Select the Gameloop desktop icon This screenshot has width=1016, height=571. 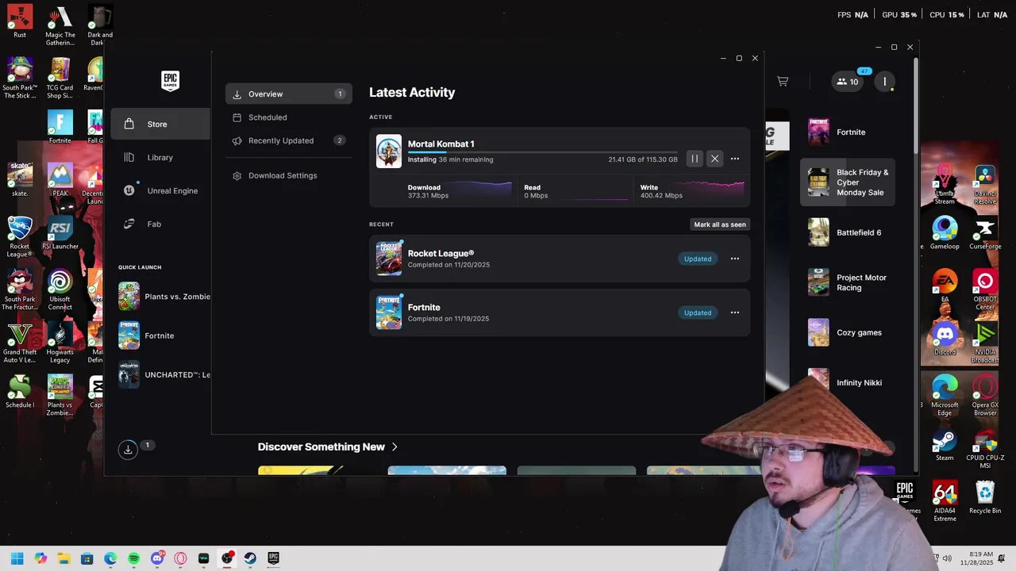[945, 233]
